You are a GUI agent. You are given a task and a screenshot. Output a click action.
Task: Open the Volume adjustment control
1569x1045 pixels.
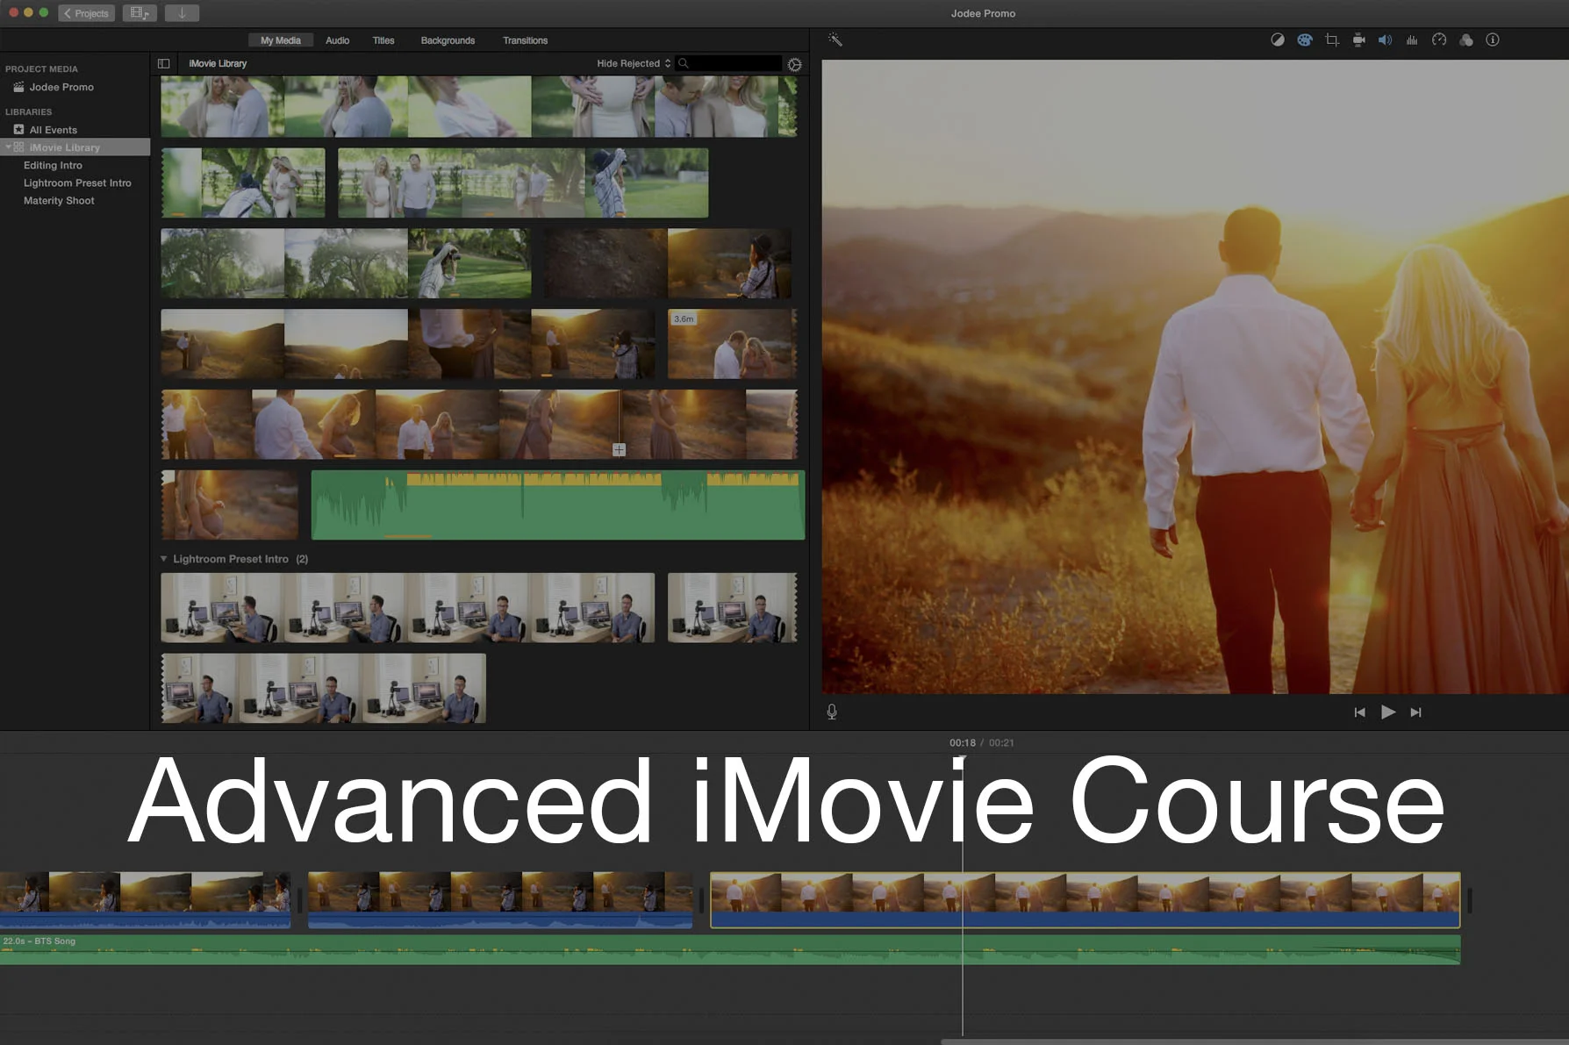click(1385, 39)
